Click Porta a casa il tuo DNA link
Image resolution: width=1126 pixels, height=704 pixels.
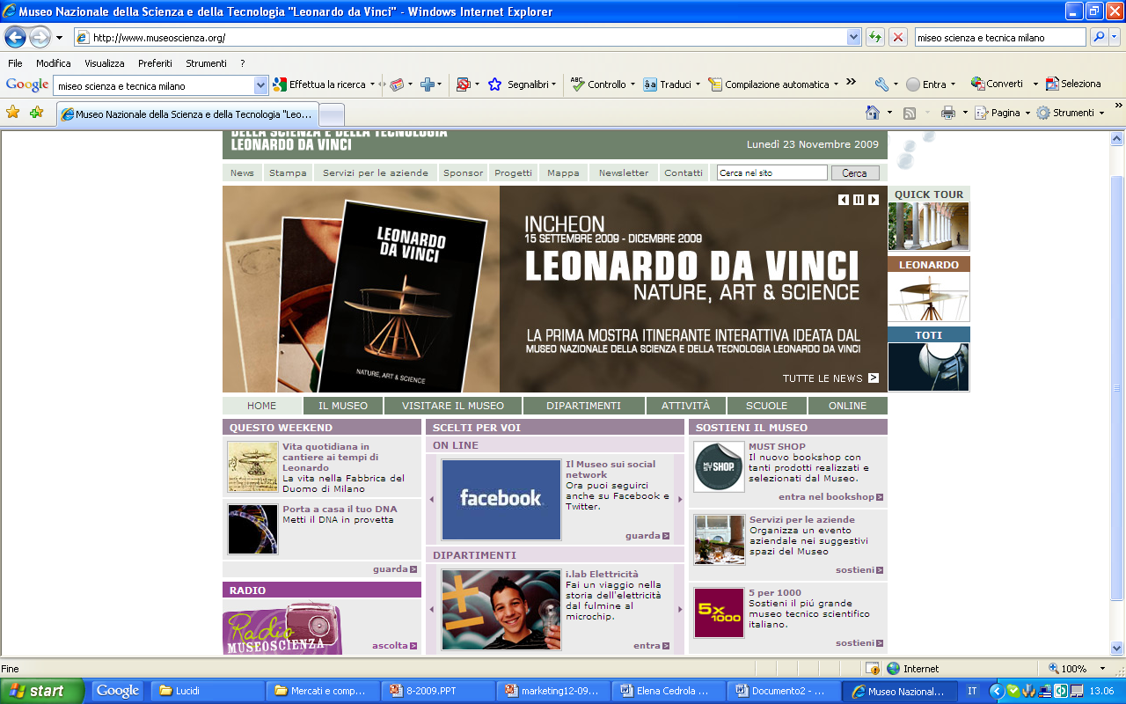[x=340, y=509]
